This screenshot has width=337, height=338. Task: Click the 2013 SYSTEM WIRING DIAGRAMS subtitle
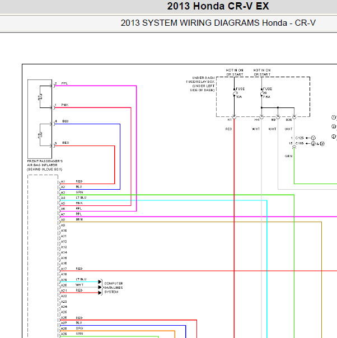(x=218, y=23)
